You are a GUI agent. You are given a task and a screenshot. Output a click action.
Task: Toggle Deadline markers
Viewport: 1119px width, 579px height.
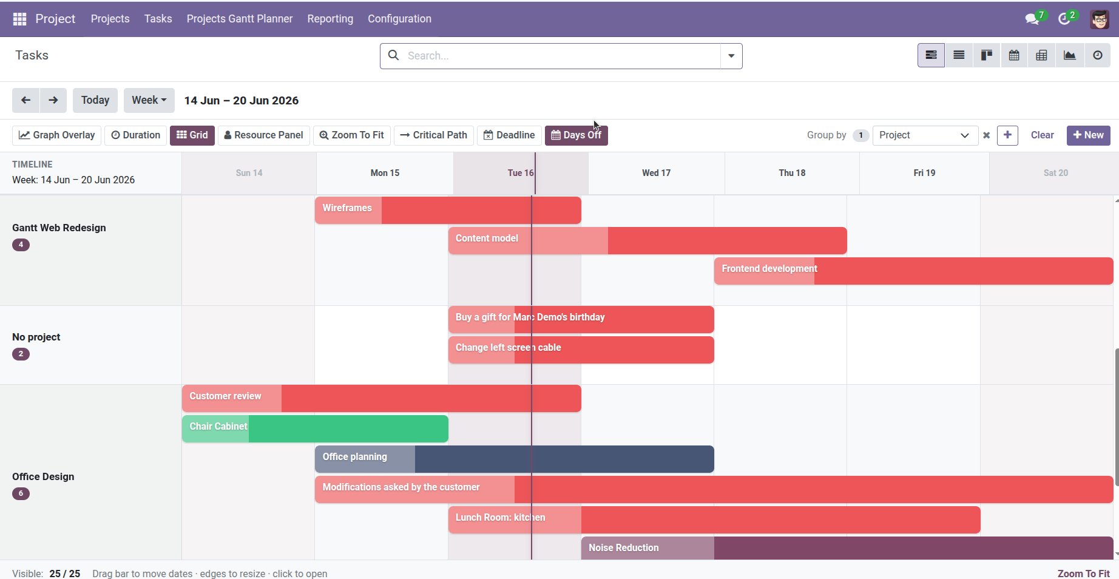509,135
